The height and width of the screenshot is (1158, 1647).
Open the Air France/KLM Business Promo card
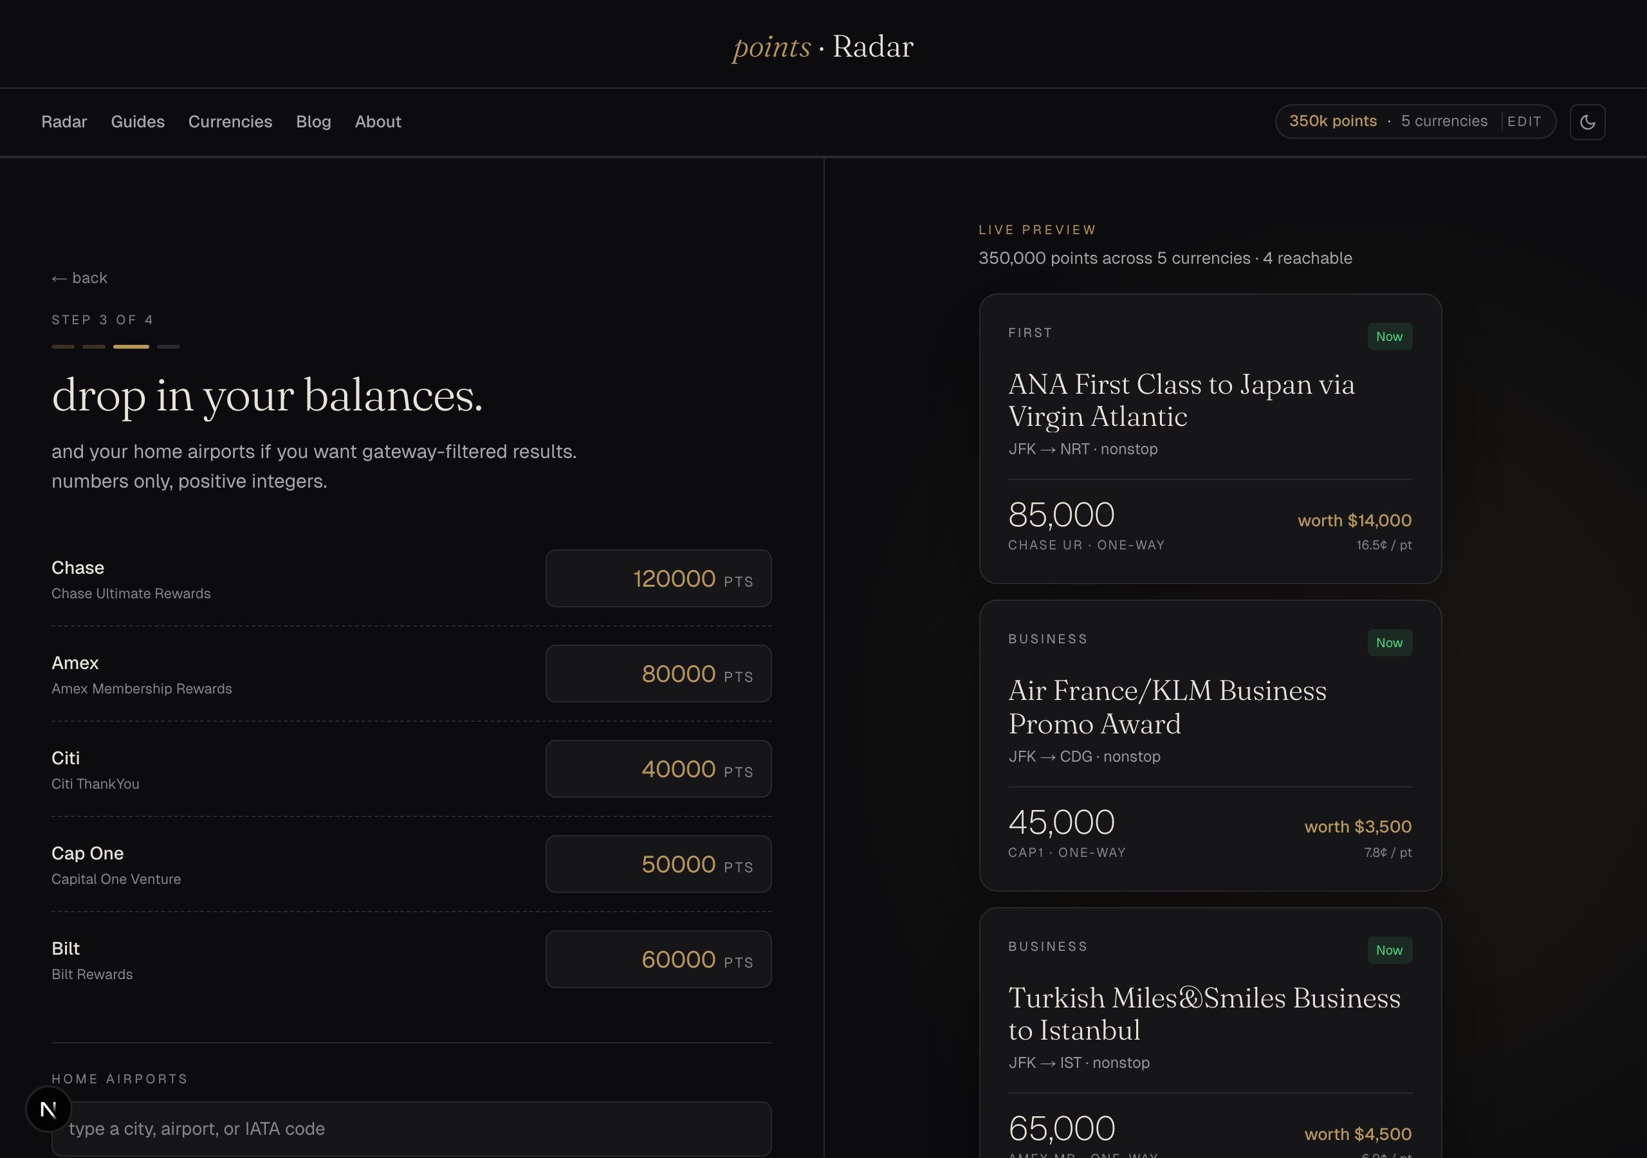coord(1210,746)
